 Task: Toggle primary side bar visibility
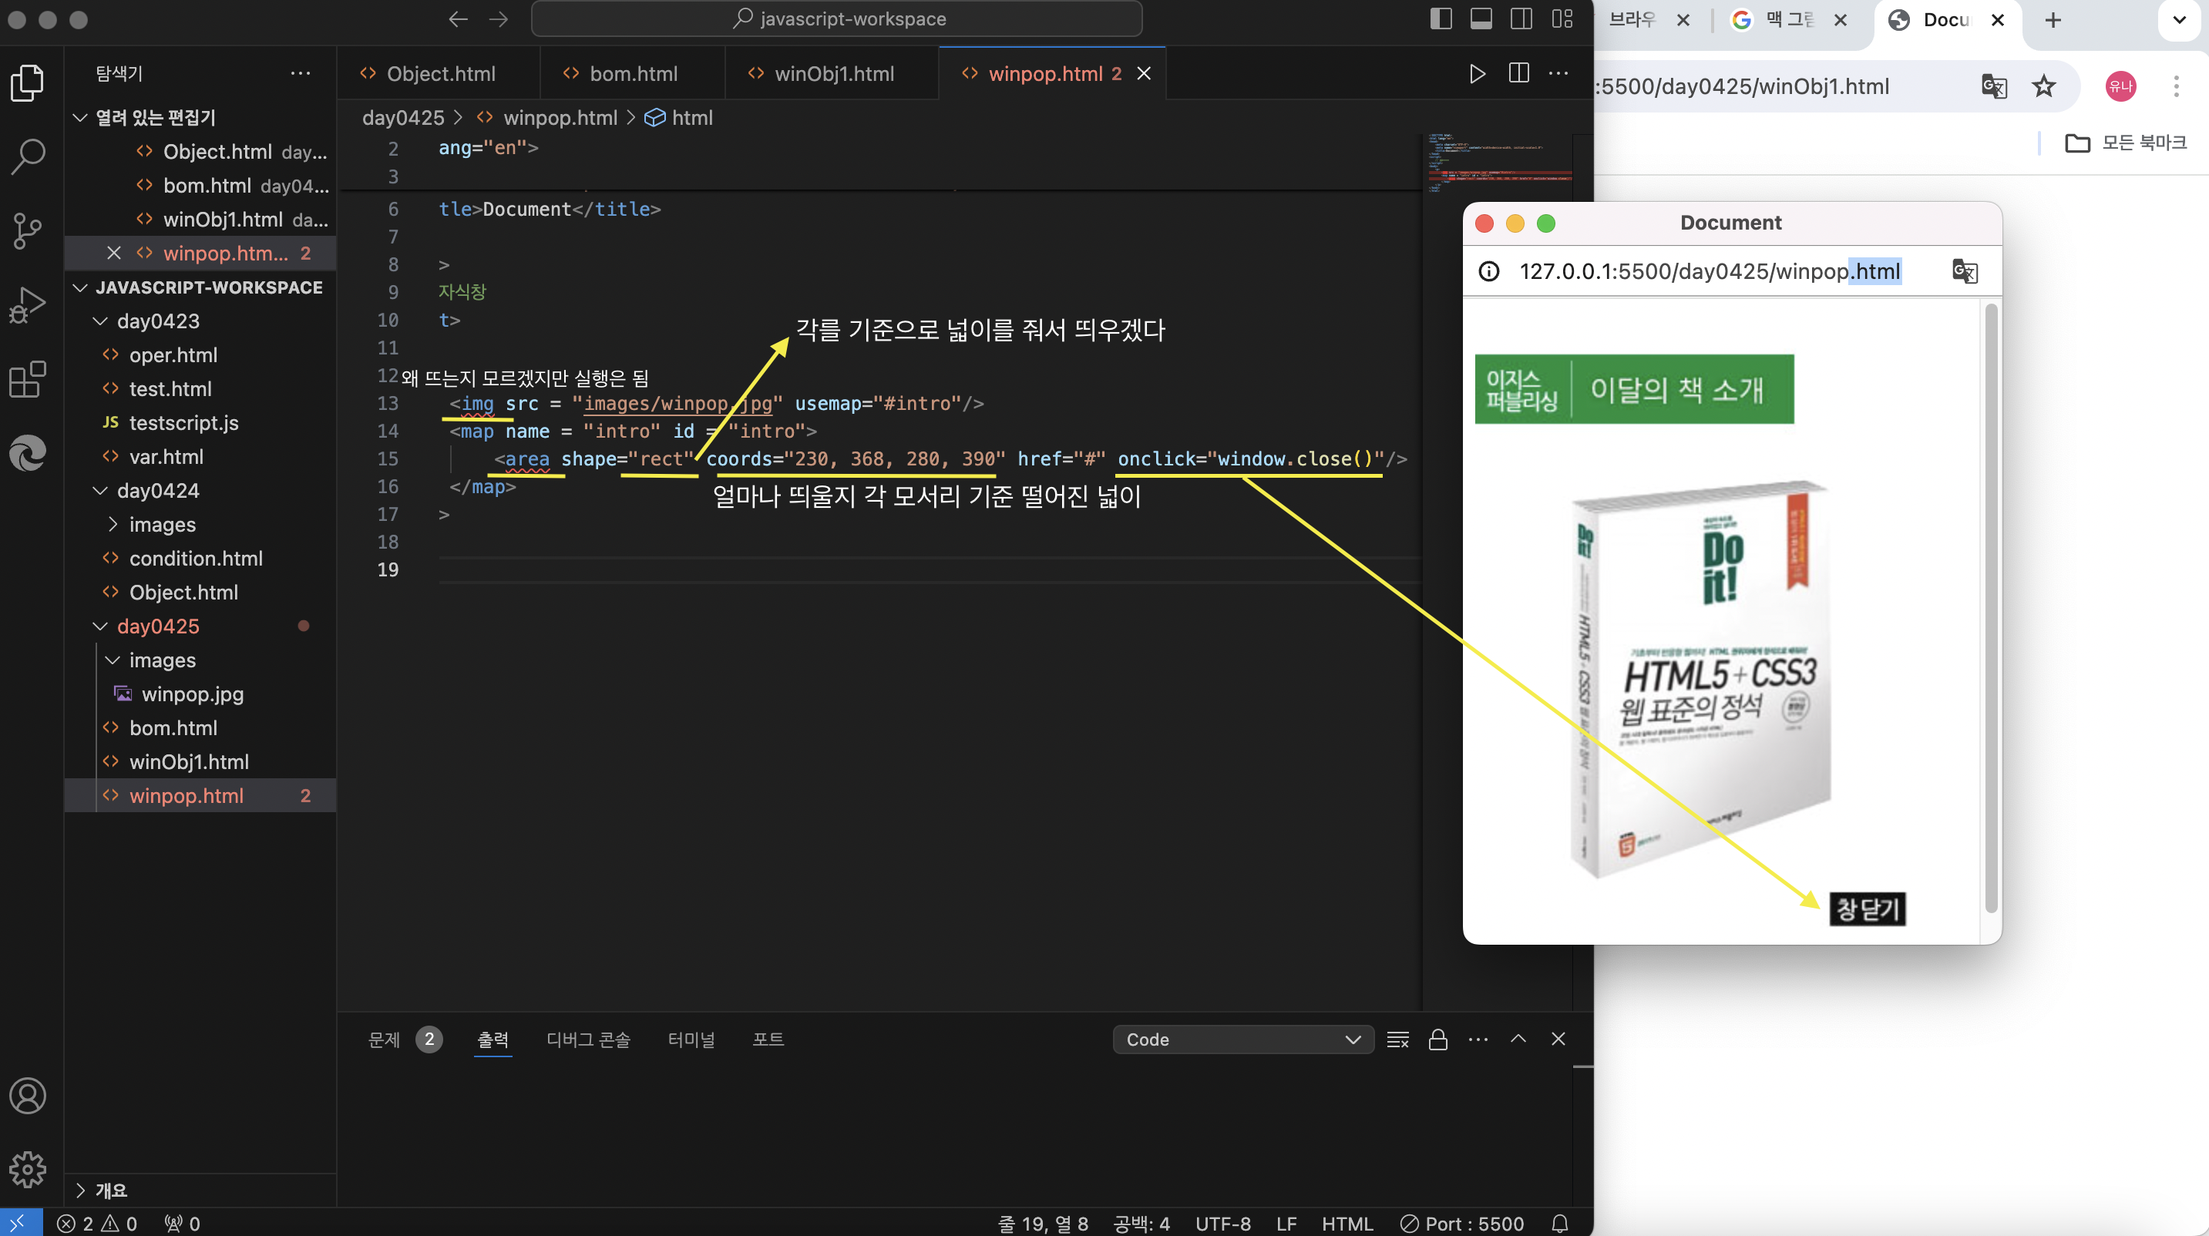click(x=1441, y=18)
